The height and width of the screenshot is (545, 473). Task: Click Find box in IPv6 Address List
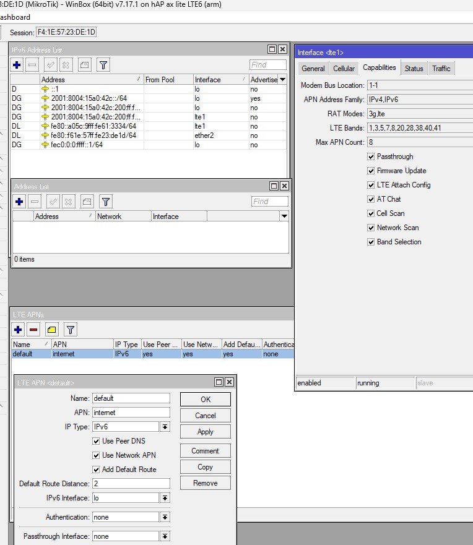[x=268, y=65]
